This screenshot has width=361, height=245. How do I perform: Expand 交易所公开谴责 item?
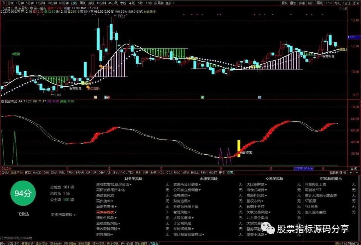(187, 184)
